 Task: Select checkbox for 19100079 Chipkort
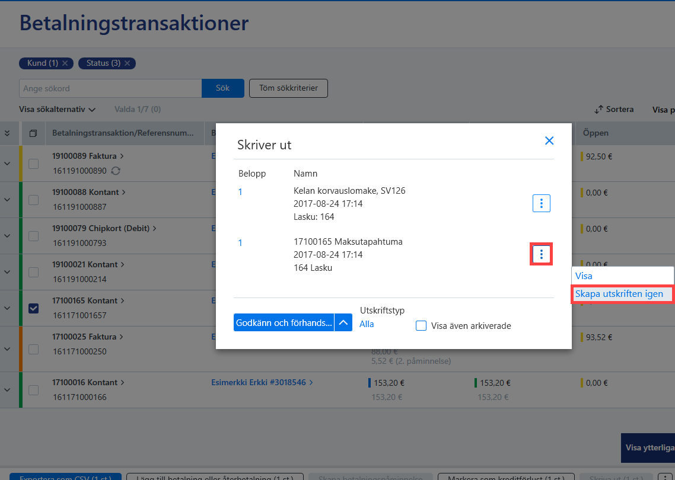(34, 236)
